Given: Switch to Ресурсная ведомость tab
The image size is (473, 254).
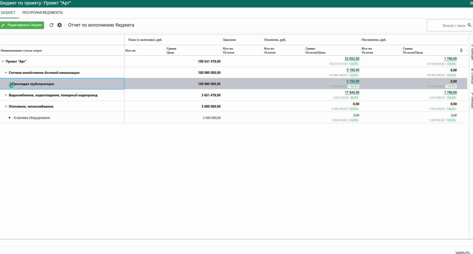Looking at the screenshot, I should [43, 13].
